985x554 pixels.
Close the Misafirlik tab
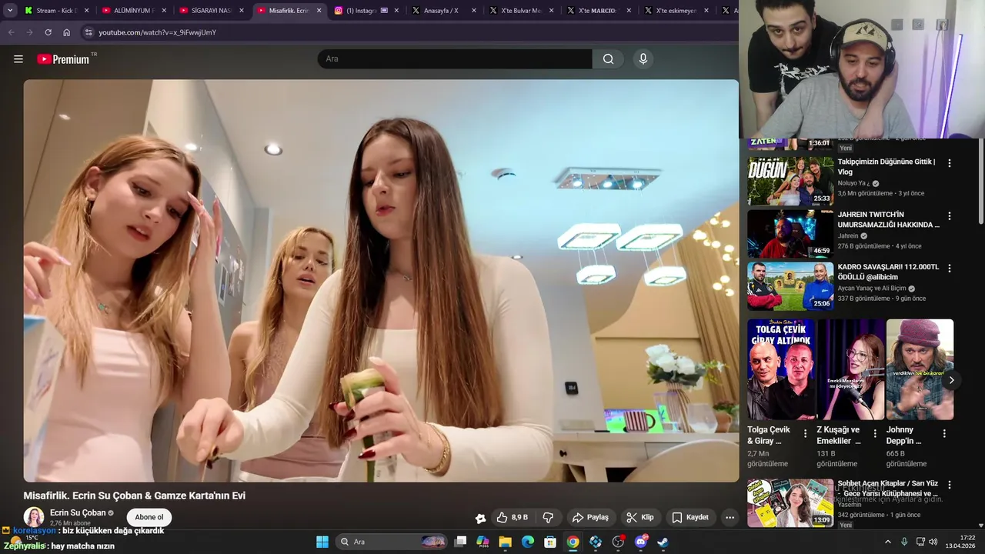[319, 11]
